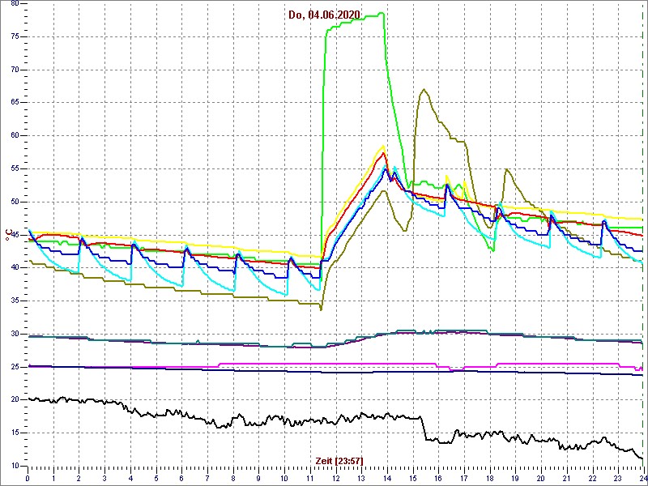Image resolution: width=648 pixels, height=486 pixels.
Task: Click the y-axis value 40
Action: tap(15, 268)
